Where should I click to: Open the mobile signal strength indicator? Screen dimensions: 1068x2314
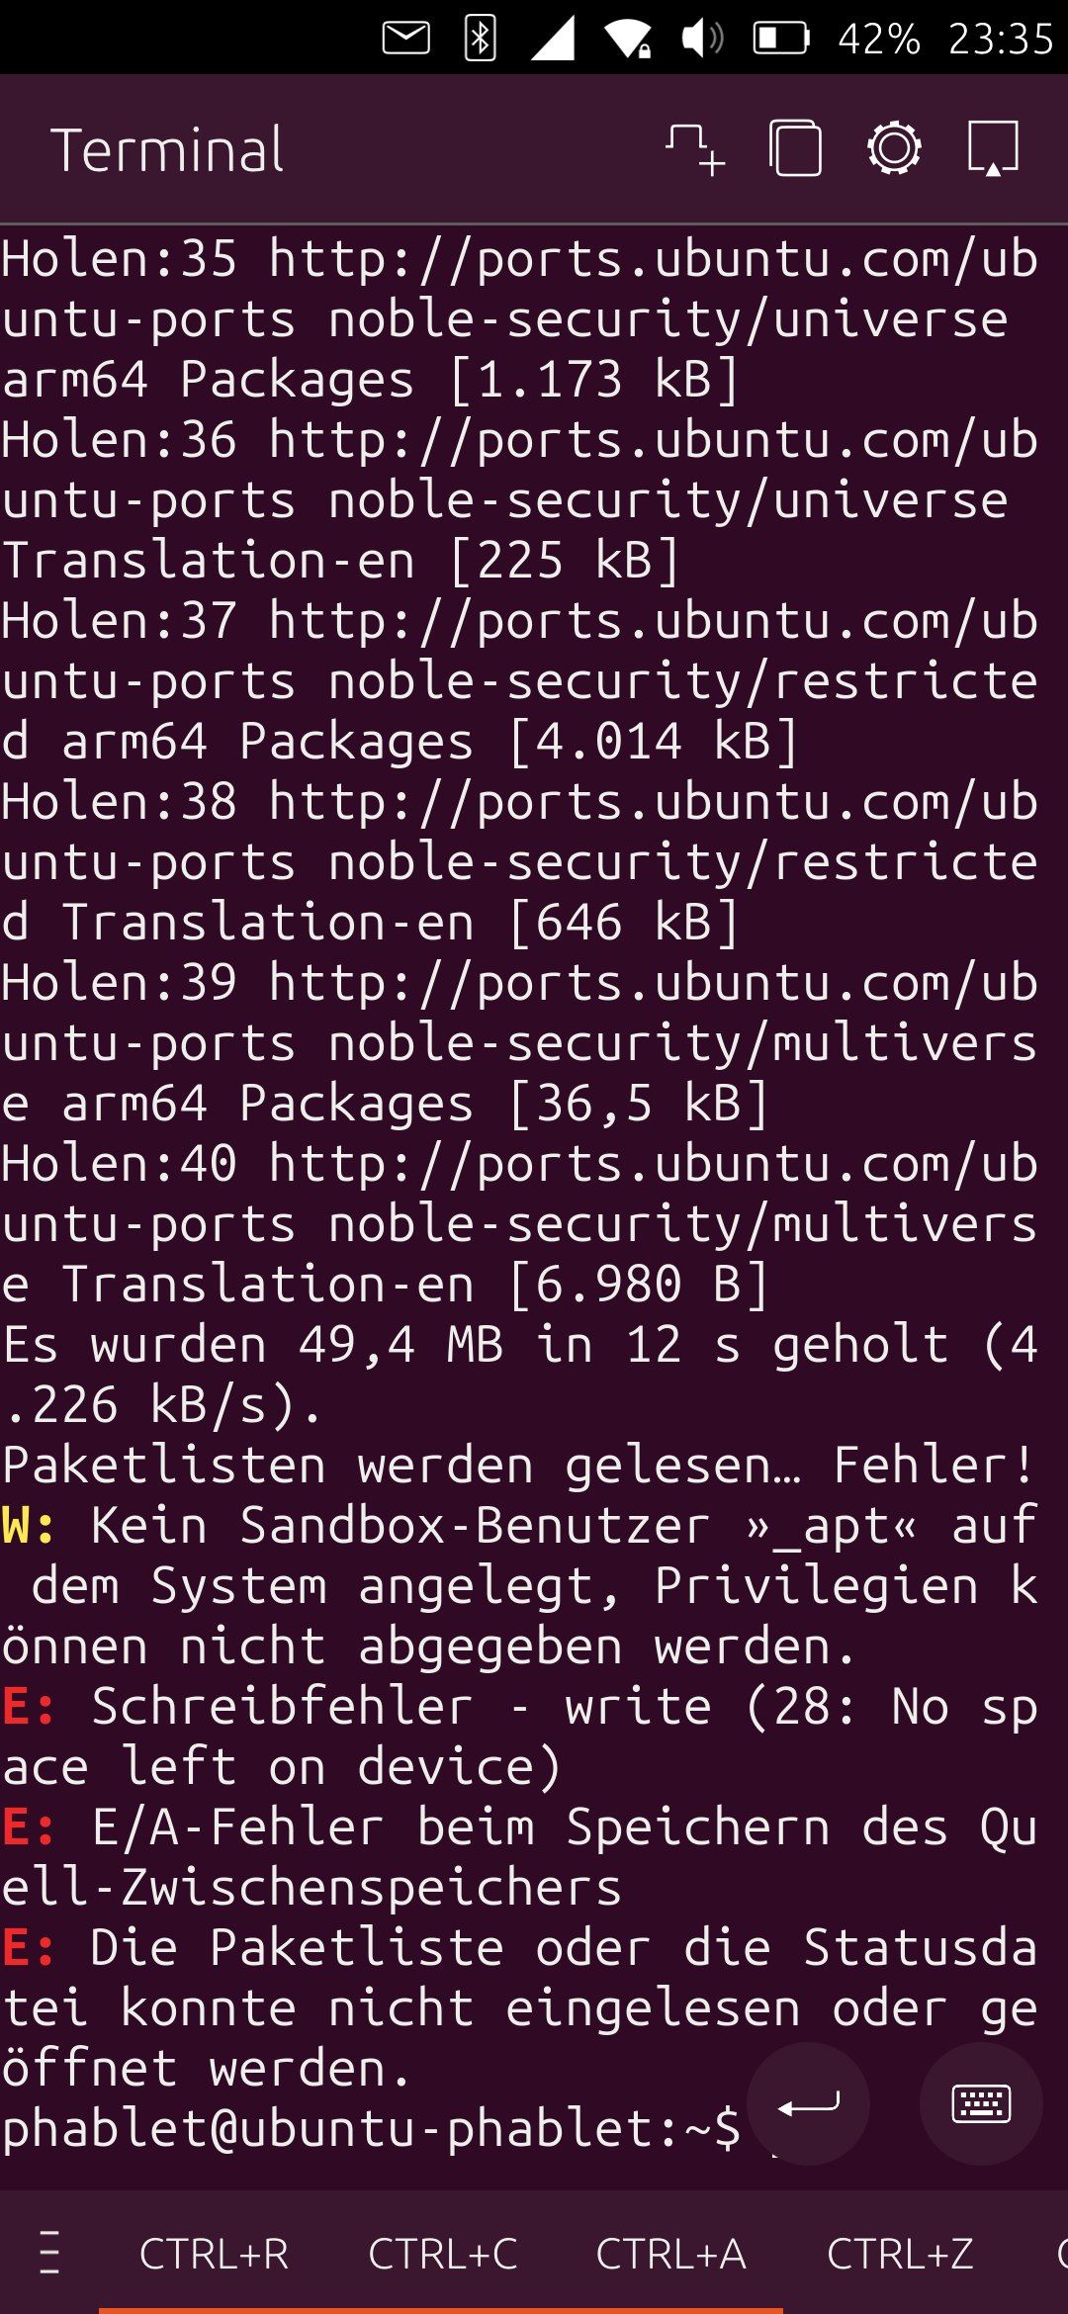[x=554, y=39]
